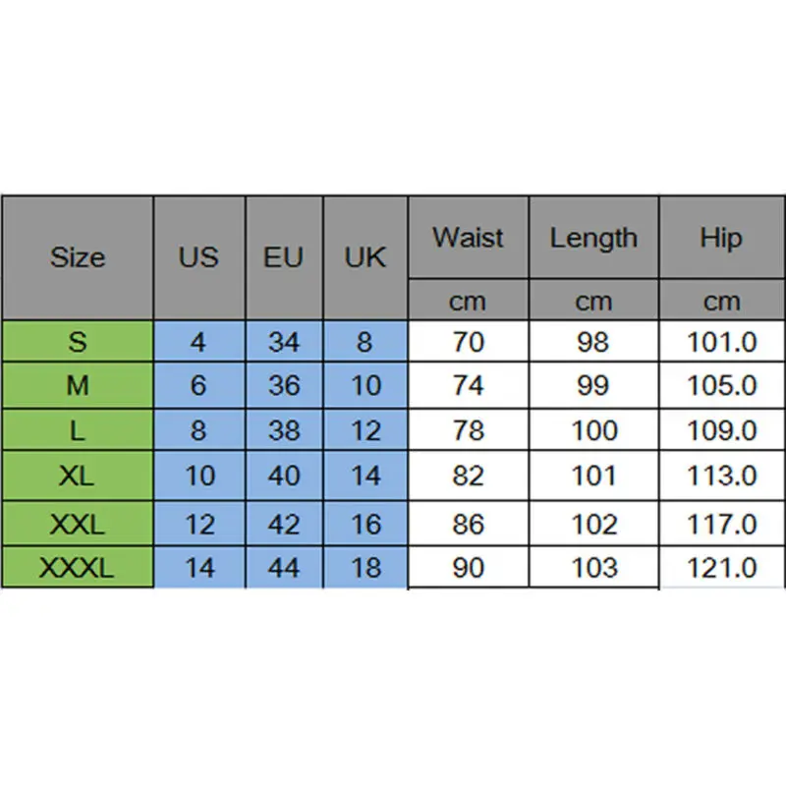Select the UK column header

click(365, 257)
